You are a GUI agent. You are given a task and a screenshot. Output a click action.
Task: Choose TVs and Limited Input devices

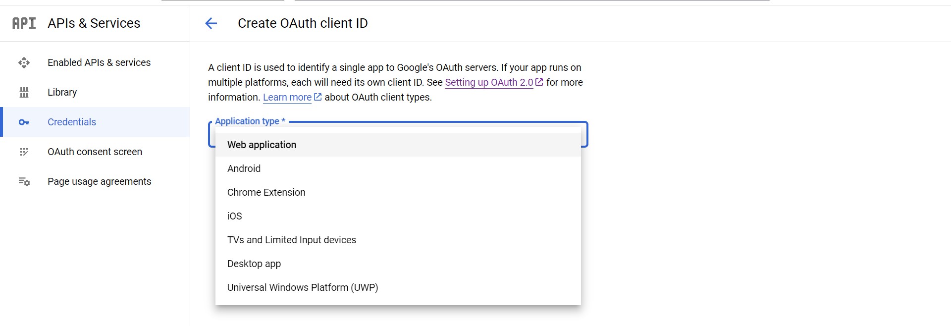coord(398,240)
